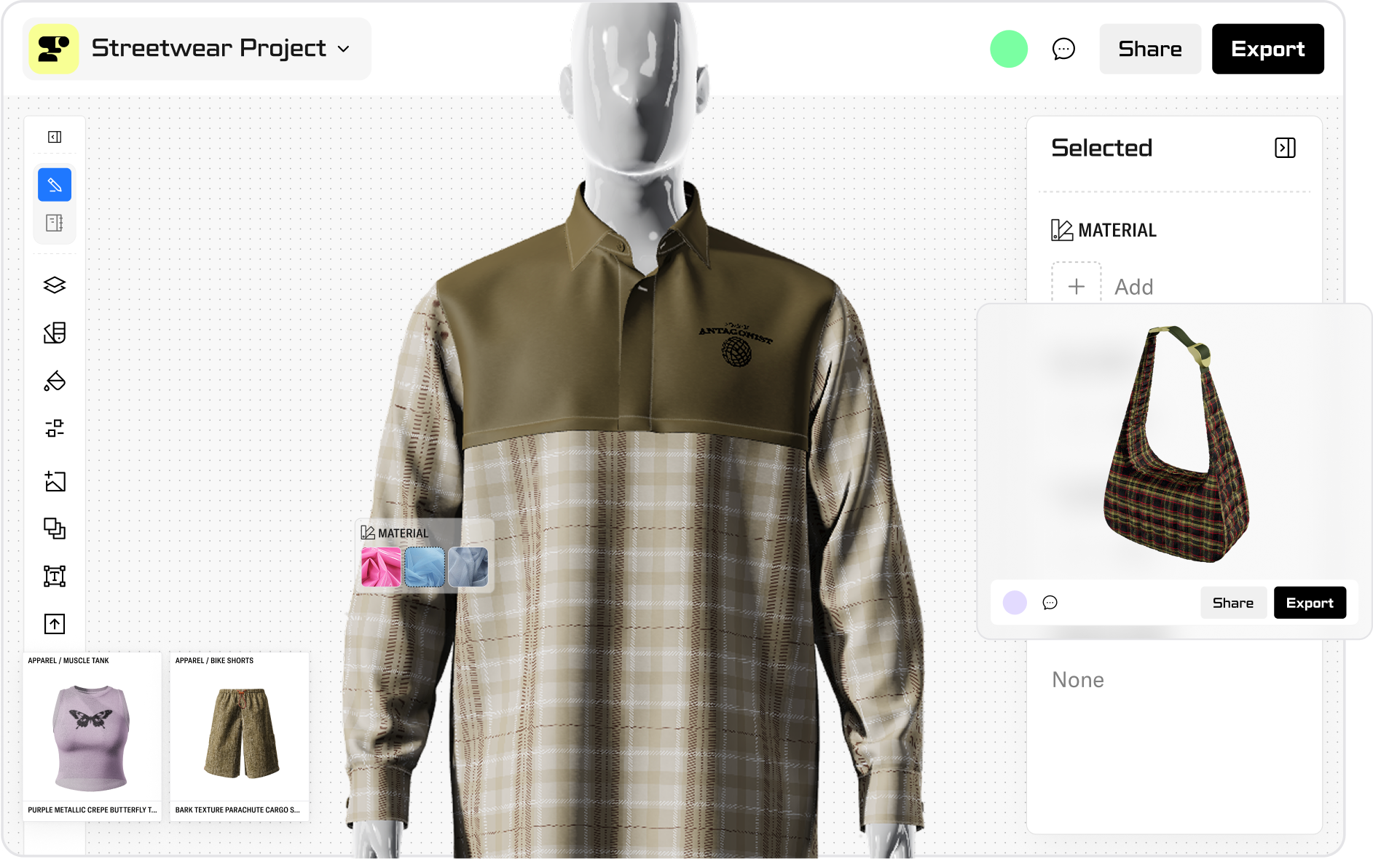
Task: Click the 'None' text in Selected panel
Action: coord(1078,680)
